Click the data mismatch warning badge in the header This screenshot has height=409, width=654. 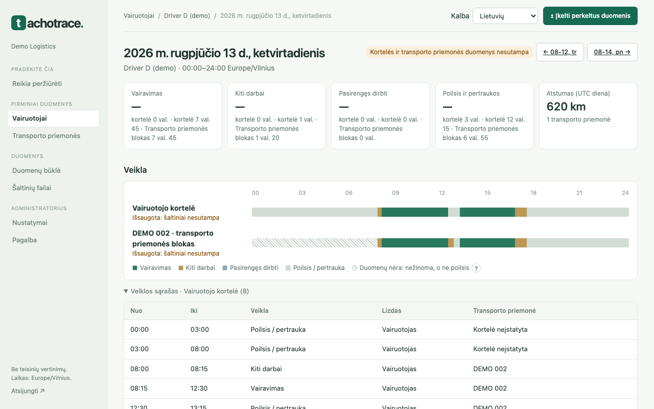[x=450, y=52]
